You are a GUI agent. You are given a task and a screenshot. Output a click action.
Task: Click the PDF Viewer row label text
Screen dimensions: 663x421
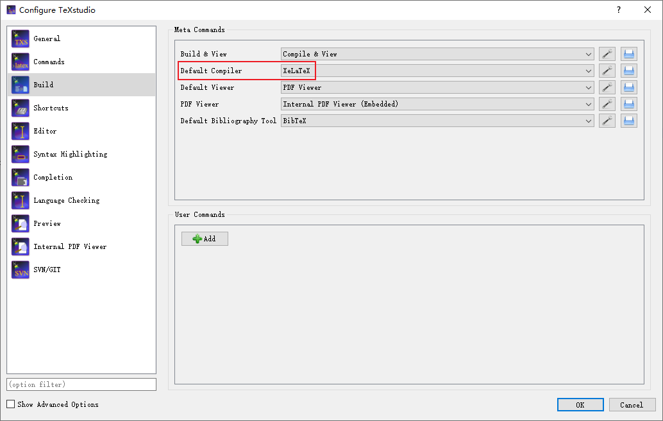[199, 104]
